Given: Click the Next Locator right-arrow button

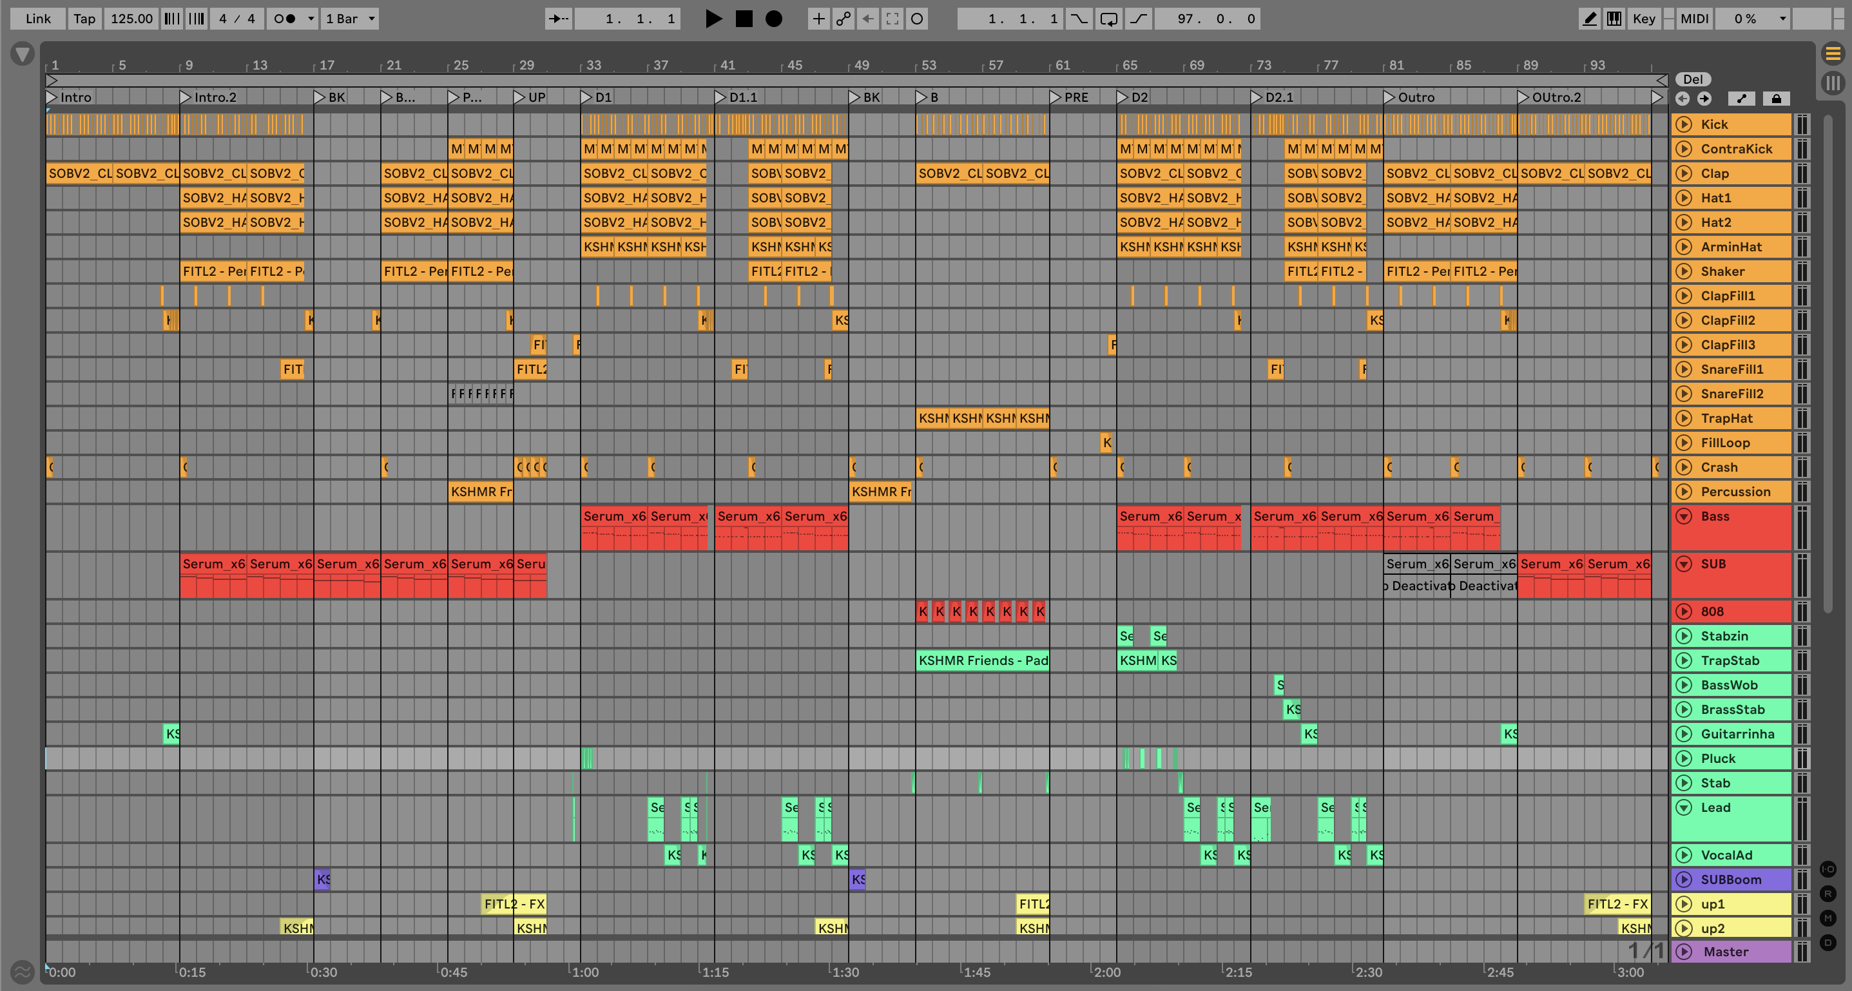Looking at the screenshot, I should pyautogui.click(x=1704, y=99).
